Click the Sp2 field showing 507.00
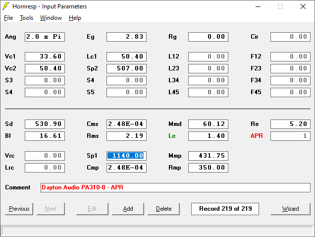315x237 pixels. pyautogui.click(x=127, y=68)
